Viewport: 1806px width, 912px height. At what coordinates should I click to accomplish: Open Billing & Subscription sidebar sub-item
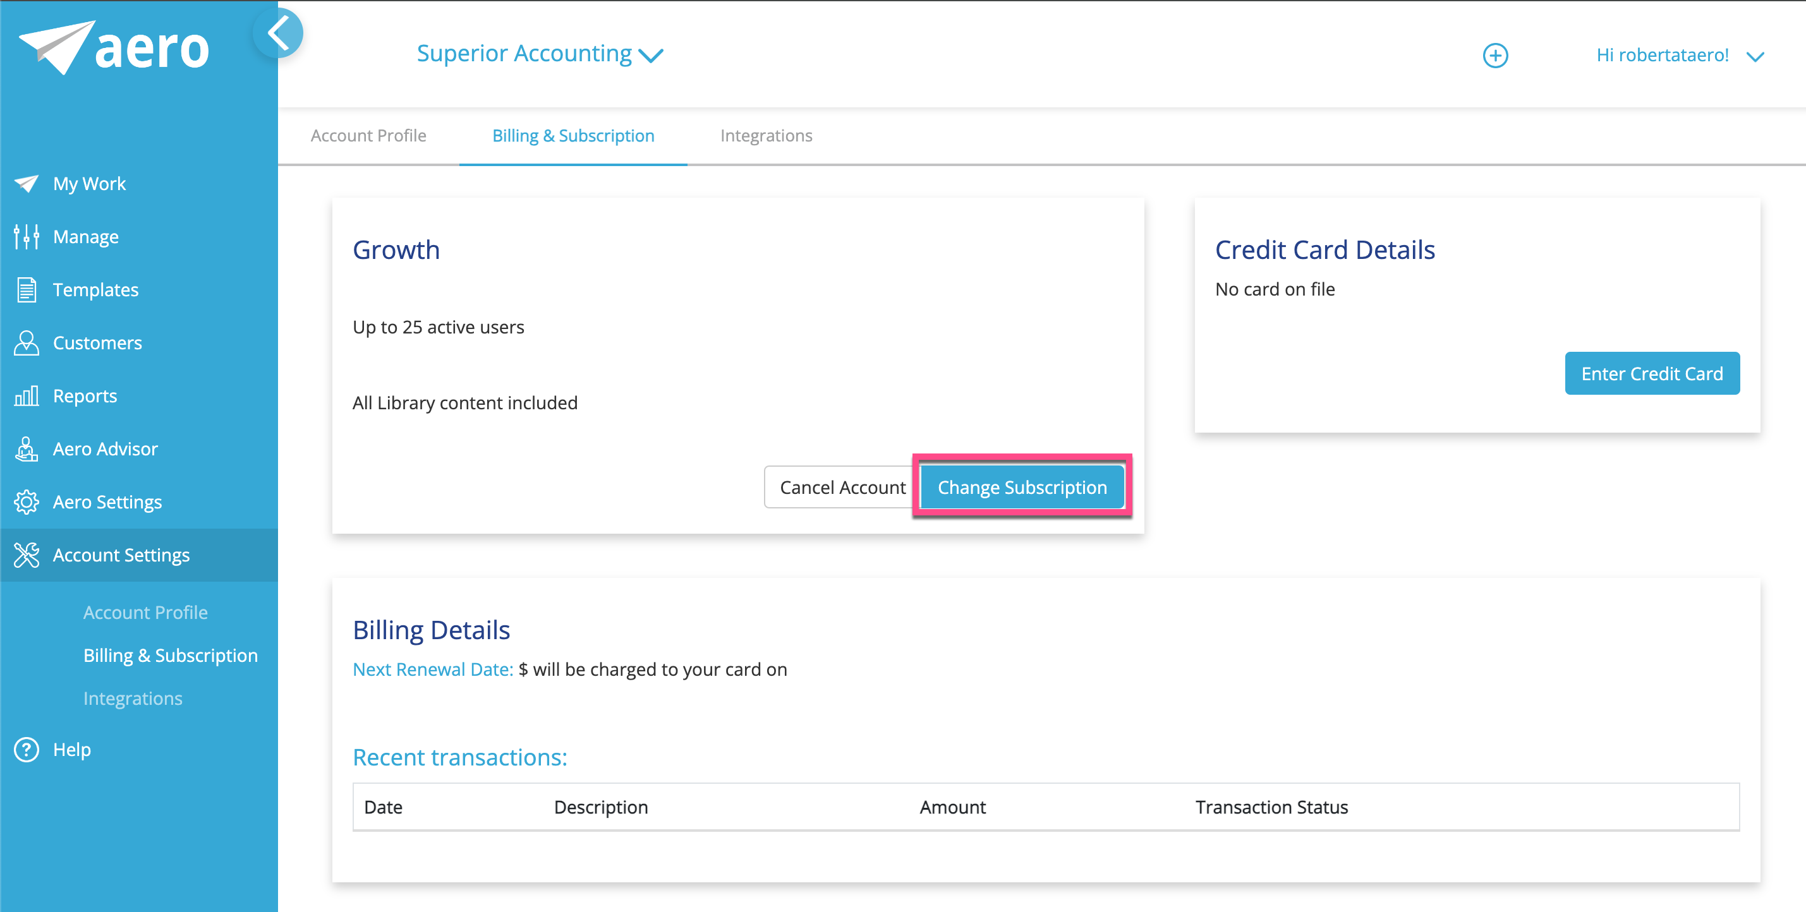point(171,656)
